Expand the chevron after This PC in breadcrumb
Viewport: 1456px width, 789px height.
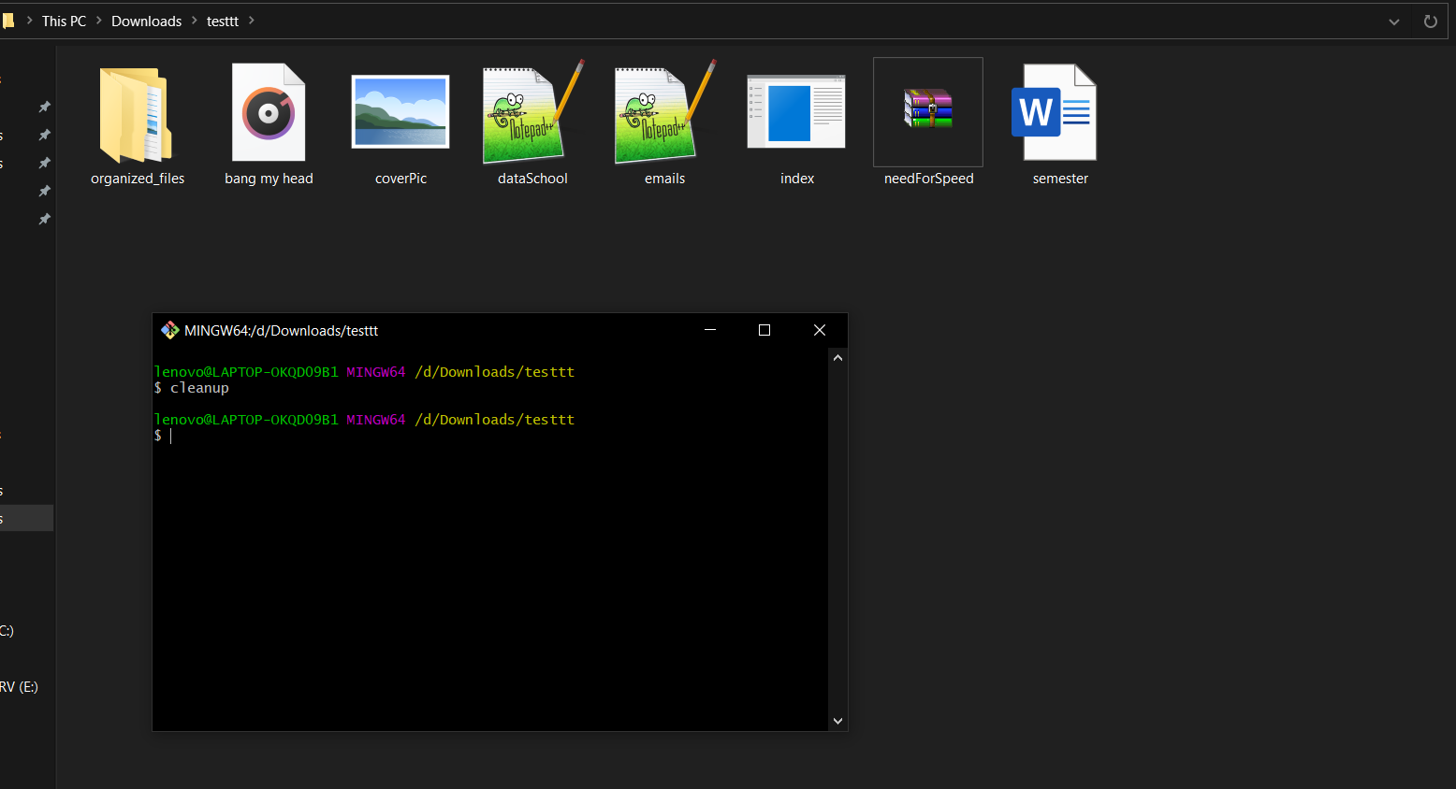pyautogui.click(x=98, y=21)
